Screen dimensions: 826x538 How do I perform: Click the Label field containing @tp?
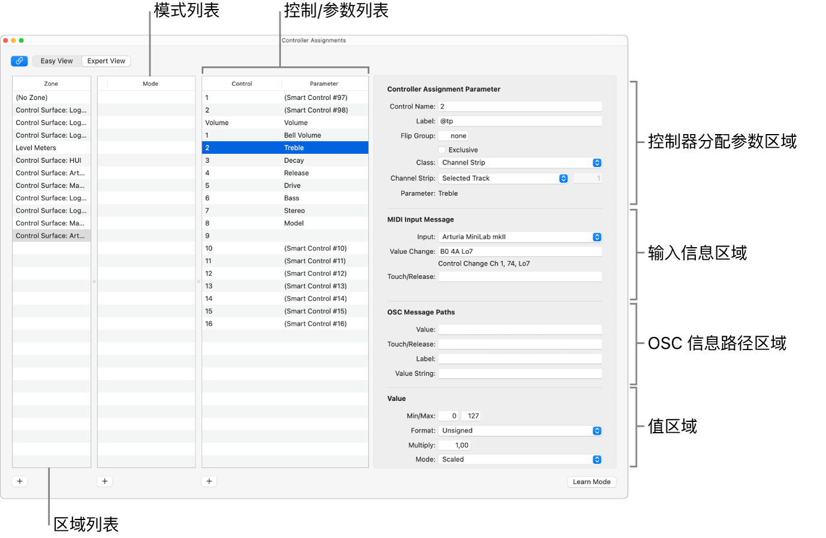519,121
